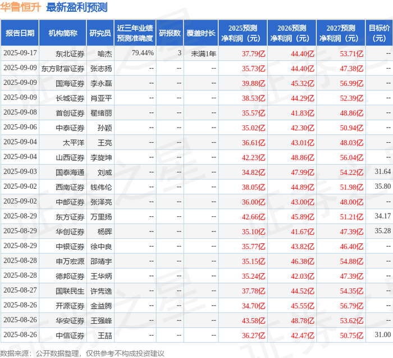Click researcher 钱伟伦
The width and height of the screenshot is (393, 358).
point(101,187)
